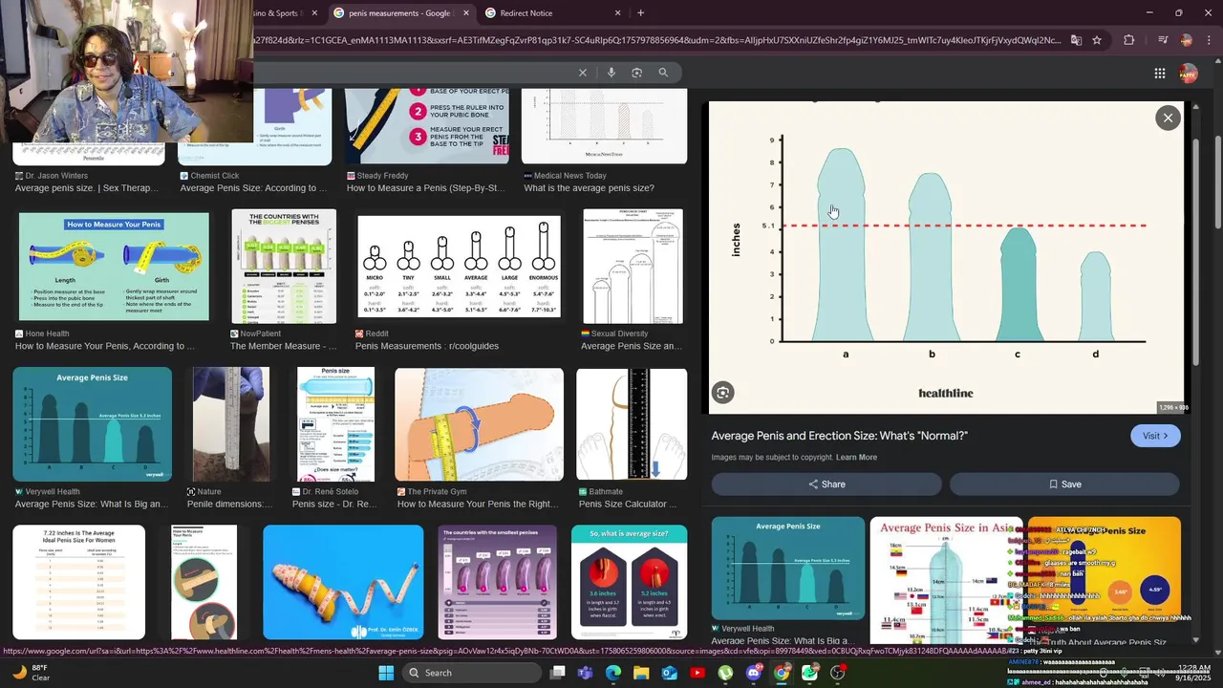Save the previewed image
The height and width of the screenshot is (688, 1223).
click(1064, 484)
